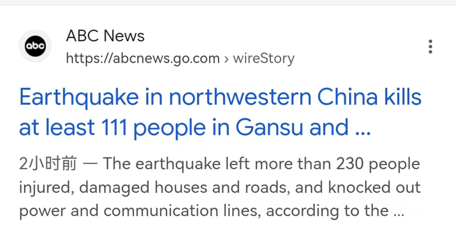Click the word Earthquake in the headline
The image size is (456, 230).
[x=79, y=98]
